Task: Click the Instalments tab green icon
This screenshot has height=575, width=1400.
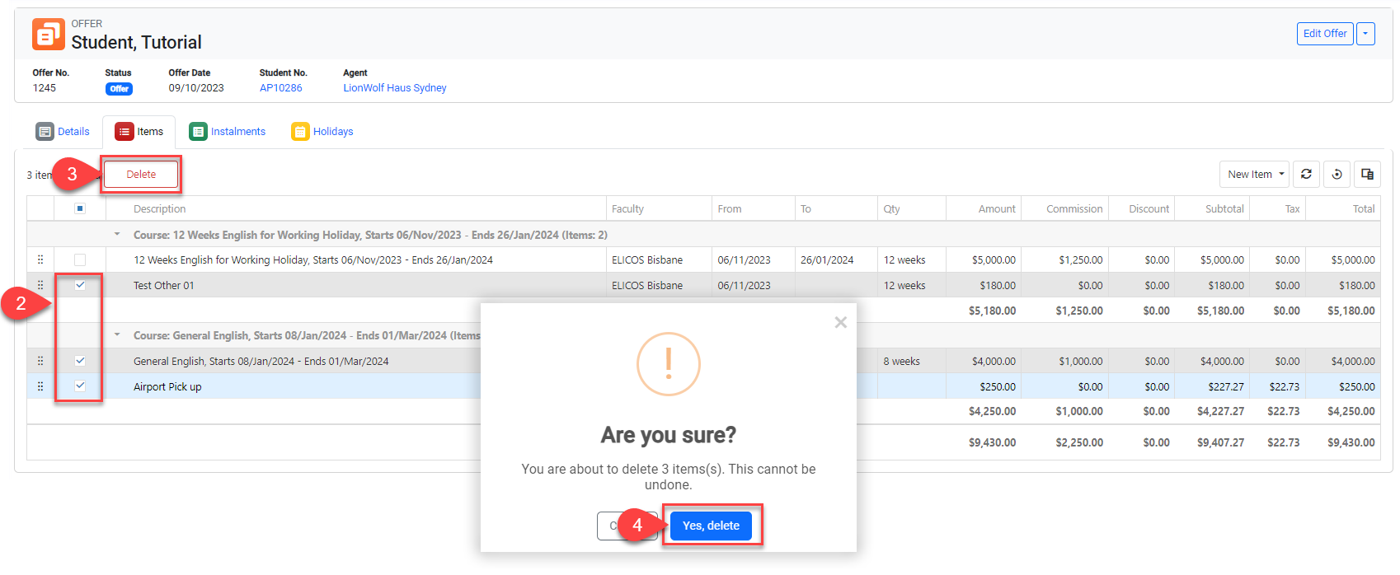Action: click(198, 132)
